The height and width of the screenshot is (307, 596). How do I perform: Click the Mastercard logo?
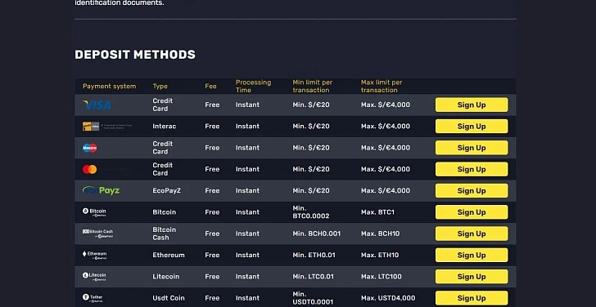point(90,169)
